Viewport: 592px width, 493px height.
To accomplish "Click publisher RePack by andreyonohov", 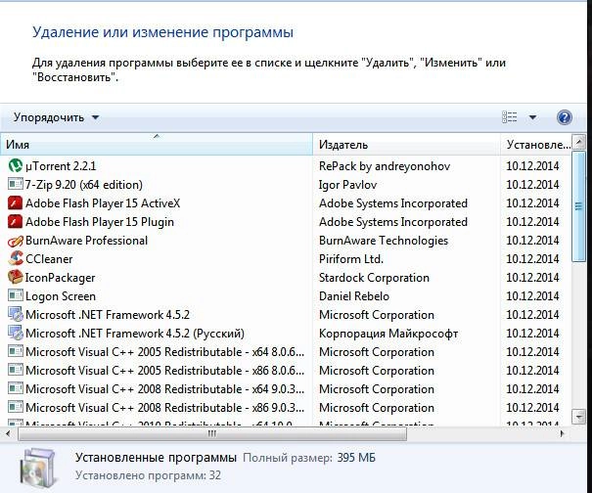I will 385,166.
